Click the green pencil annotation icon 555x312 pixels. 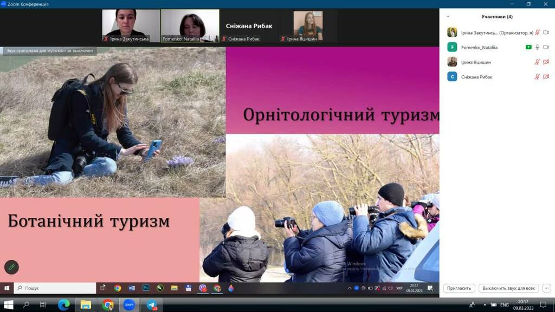pos(11,267)
